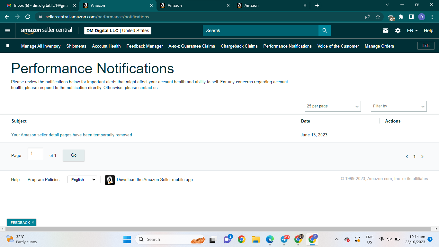Open Feedback Manager

click(x=145, y=46)
